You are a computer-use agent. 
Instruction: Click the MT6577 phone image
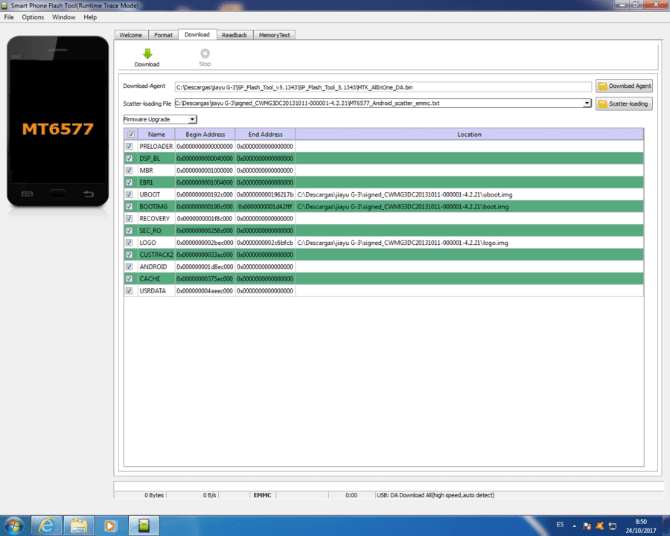point(57,121)
